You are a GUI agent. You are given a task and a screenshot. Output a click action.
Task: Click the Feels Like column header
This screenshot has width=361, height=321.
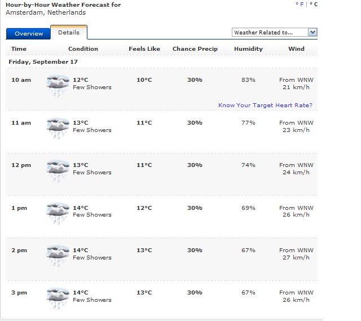[x=144, y=49]
